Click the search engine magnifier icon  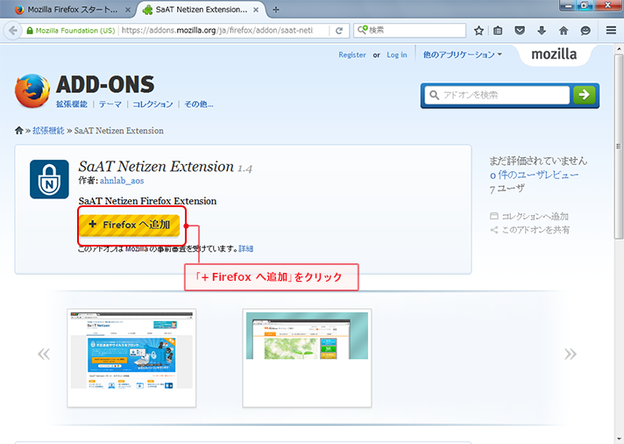[362, 30]
